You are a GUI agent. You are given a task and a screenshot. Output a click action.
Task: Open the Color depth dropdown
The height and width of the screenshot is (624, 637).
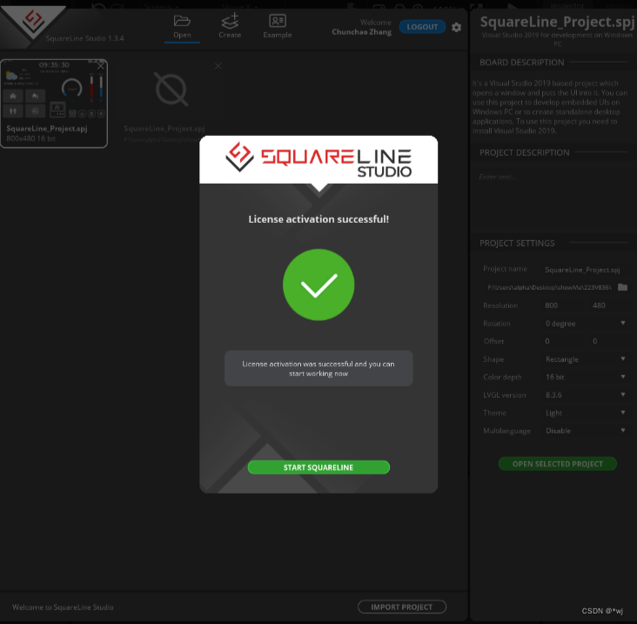pos(585,377)
